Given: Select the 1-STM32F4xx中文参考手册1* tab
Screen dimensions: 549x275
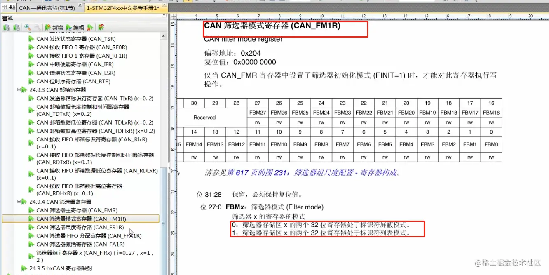Looking at the screenshot, I should [x=123, y=8].
